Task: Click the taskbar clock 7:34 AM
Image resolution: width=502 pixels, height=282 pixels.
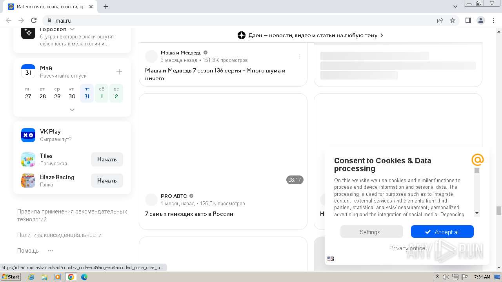Action: 482,277
